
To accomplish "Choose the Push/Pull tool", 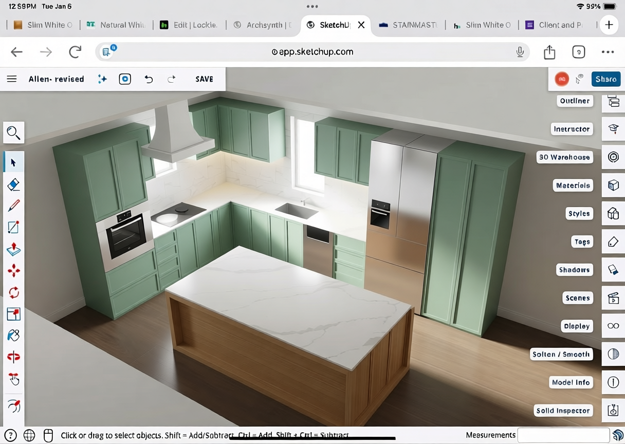I will [14, 249].
